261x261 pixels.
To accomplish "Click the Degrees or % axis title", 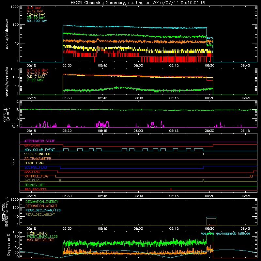I will click(8, 244).
